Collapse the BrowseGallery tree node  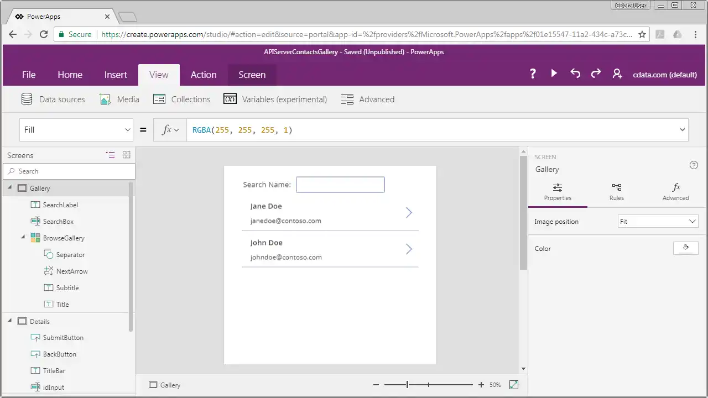(x=23, y=238)
